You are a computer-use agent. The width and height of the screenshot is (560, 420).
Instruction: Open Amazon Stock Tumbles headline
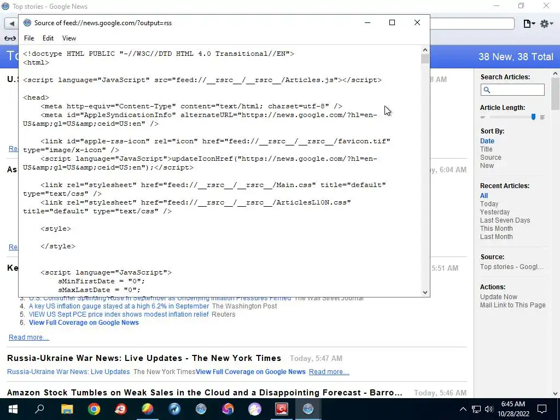[x=205, y=393]
